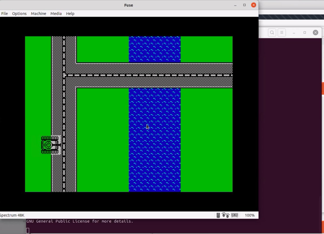Click the Fuse window title text
The width and height of the screenshot is (324, 234).
(x=129, y=5)
